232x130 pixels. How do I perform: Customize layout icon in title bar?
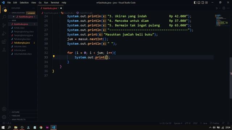206,3
